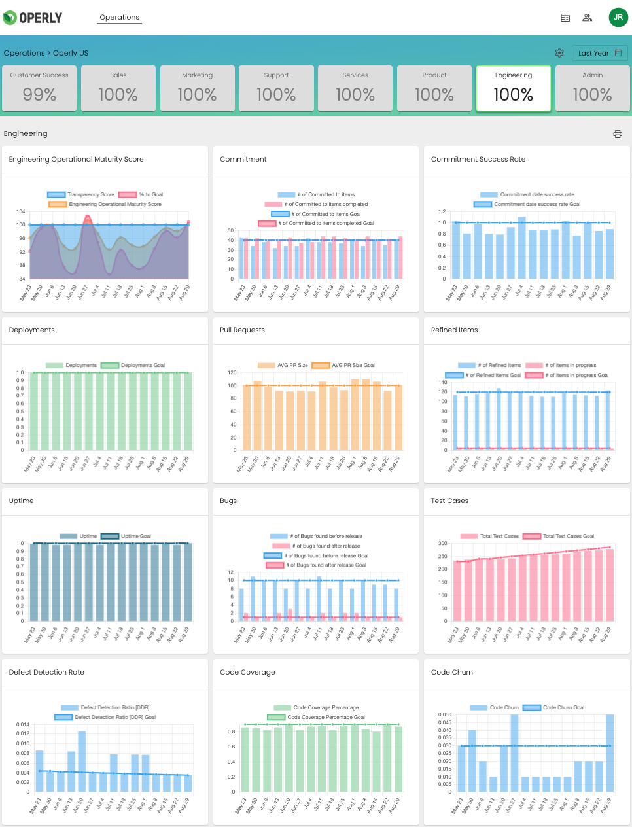Hide the Total Test Cases Goal series
The height and width of the screenshot is (827, 632).
[559, 536]
